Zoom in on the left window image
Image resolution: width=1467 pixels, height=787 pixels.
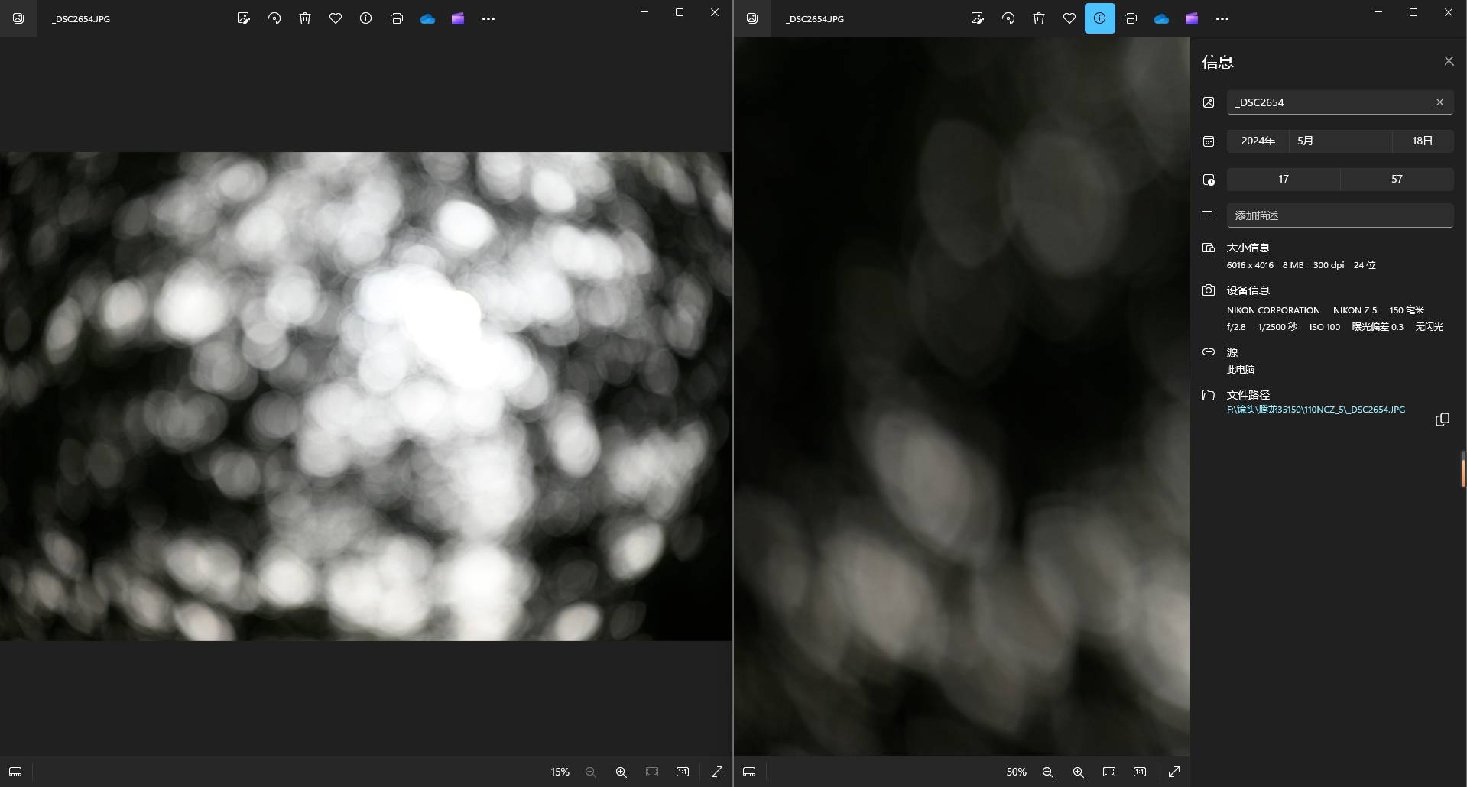[x=622, y=772]
